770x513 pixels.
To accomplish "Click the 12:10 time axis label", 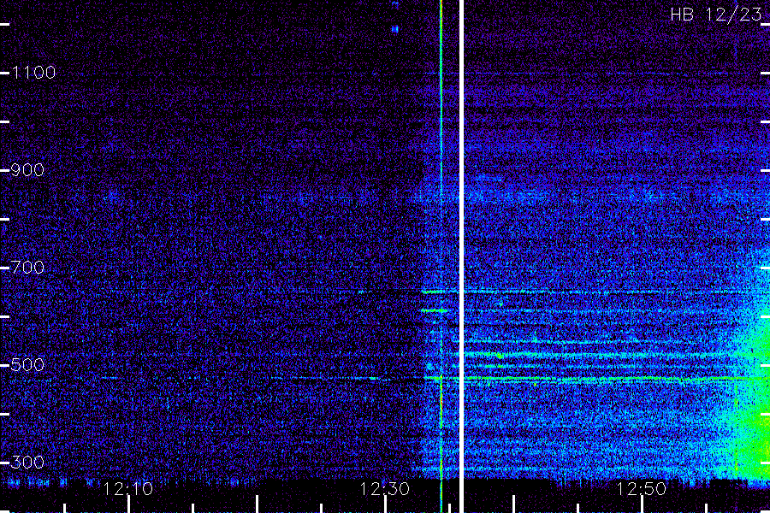I will (x=127, y=489).
